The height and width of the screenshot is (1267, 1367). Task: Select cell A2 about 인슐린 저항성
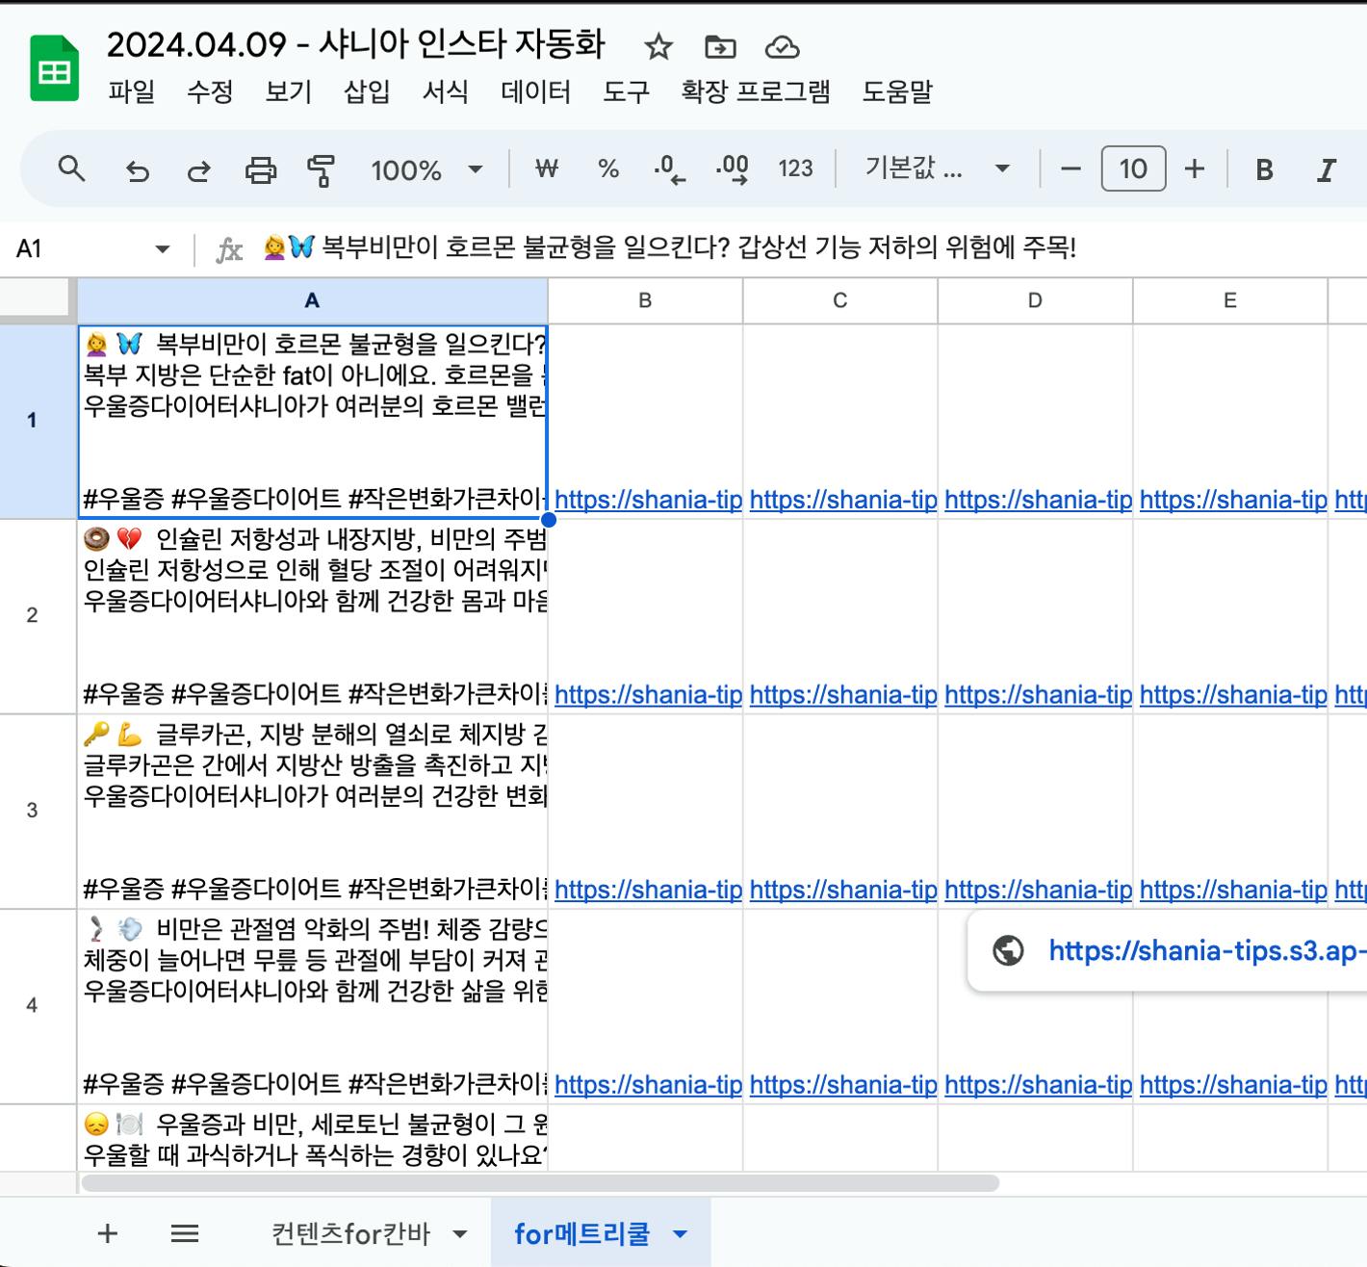313,616
